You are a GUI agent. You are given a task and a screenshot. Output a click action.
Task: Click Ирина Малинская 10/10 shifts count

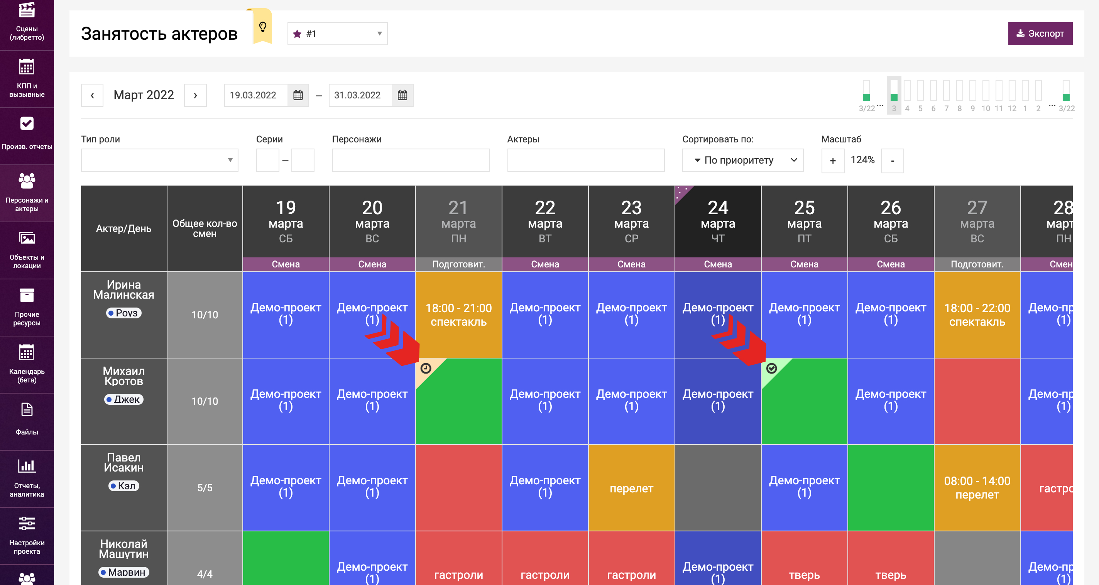tap(205, 314)
